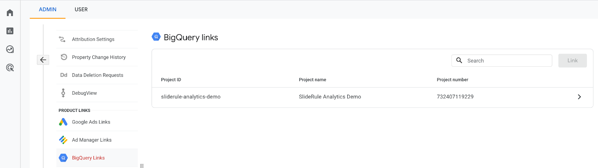Select BigQuery Links in the menu
The image size is (598, 168).
[x=88, y=158]
